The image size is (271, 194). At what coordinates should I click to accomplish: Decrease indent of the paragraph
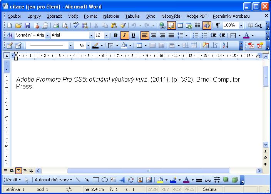click(213, 35)
